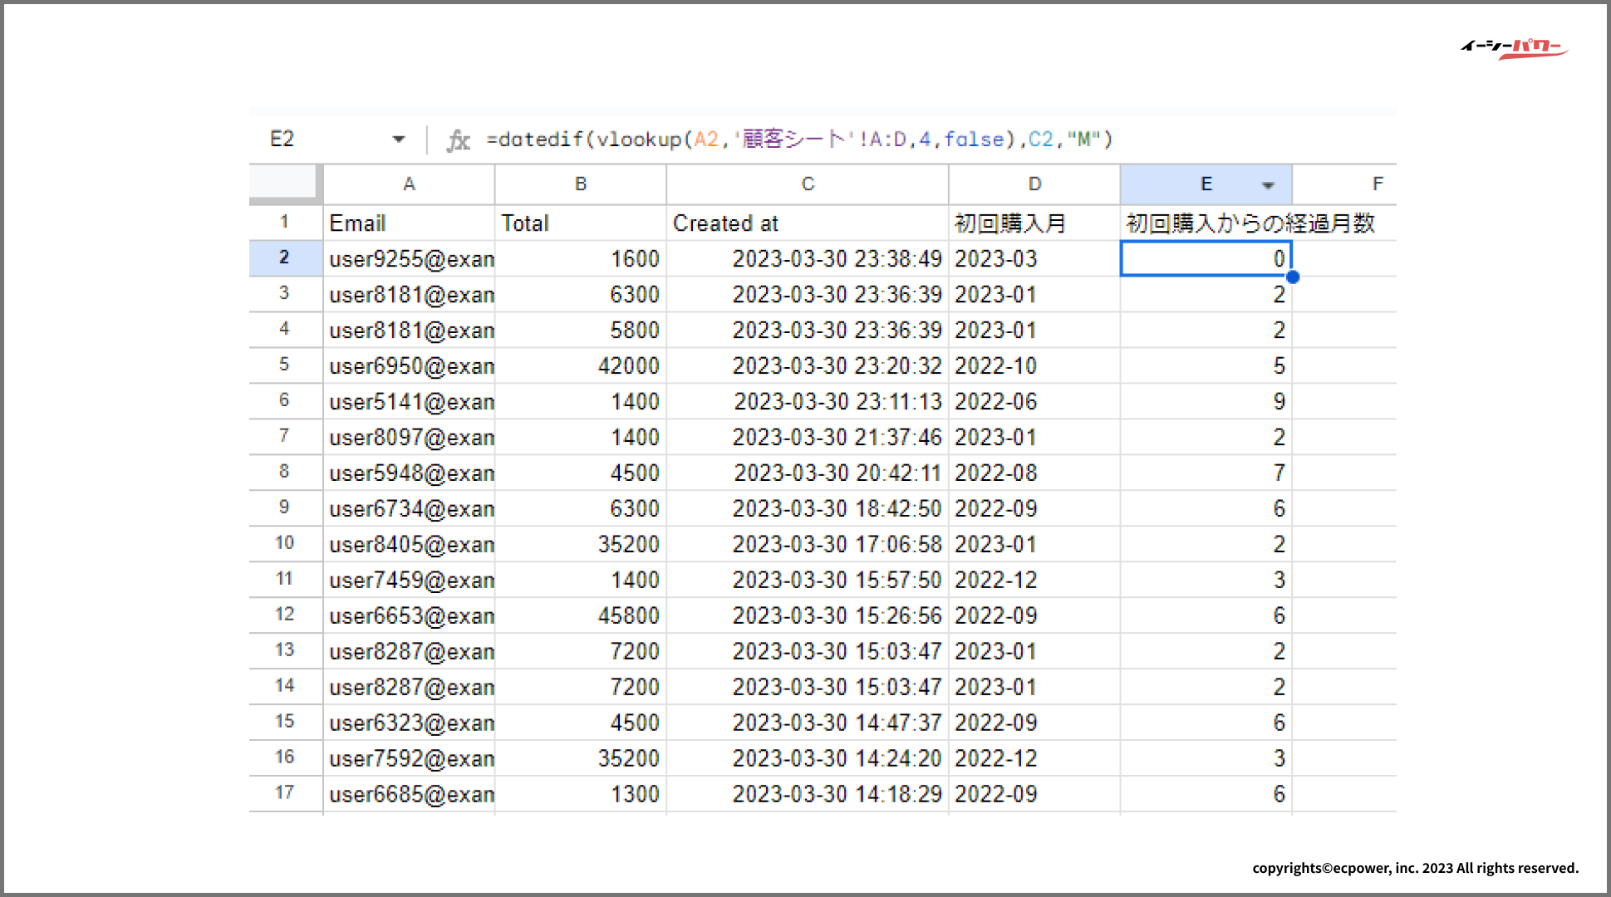The height and width of the screenshot is (897, 1611).
Task: Click the 初回購入月 header cell
Action: pyautogui.click(x=1034, y=223)
